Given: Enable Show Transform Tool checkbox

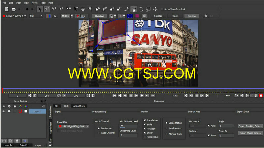Looking at the screenshot, I should [x=162, y=9].
